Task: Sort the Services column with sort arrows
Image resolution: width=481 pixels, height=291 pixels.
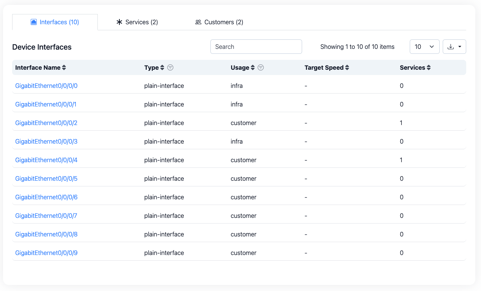Action: tap(429, 67)
